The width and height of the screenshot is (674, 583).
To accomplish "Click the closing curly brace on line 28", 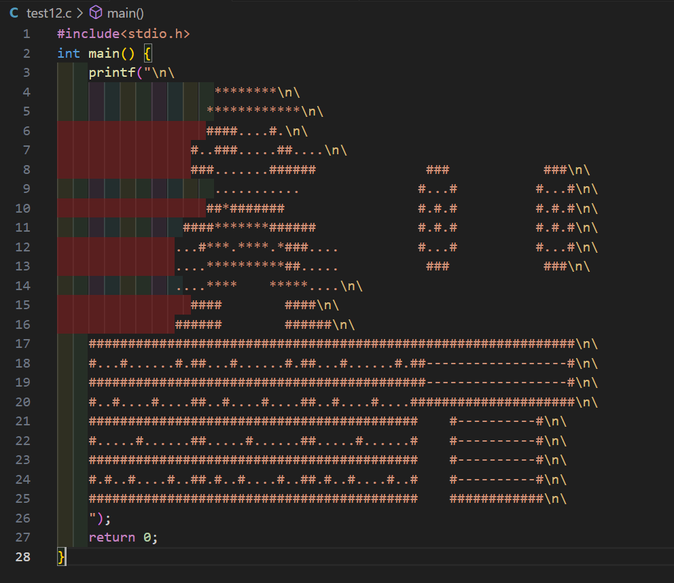I will point(61,557).
